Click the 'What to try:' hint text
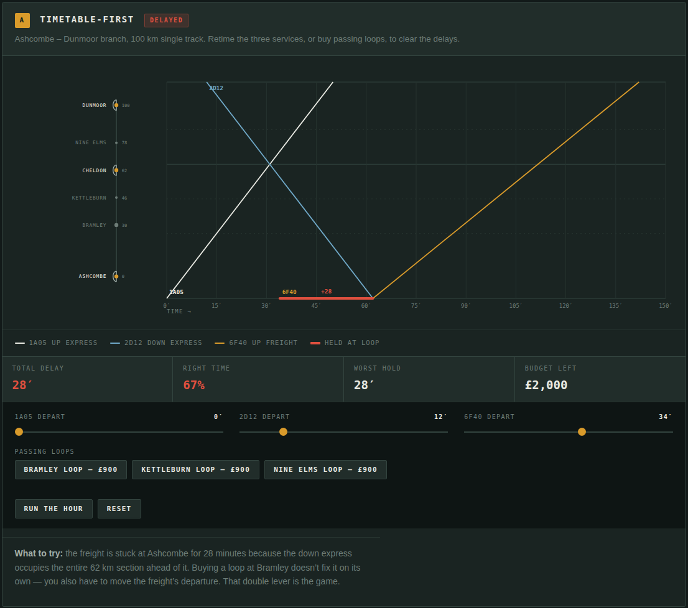Screen dimensions: 688x608 (x=39, y=554)
